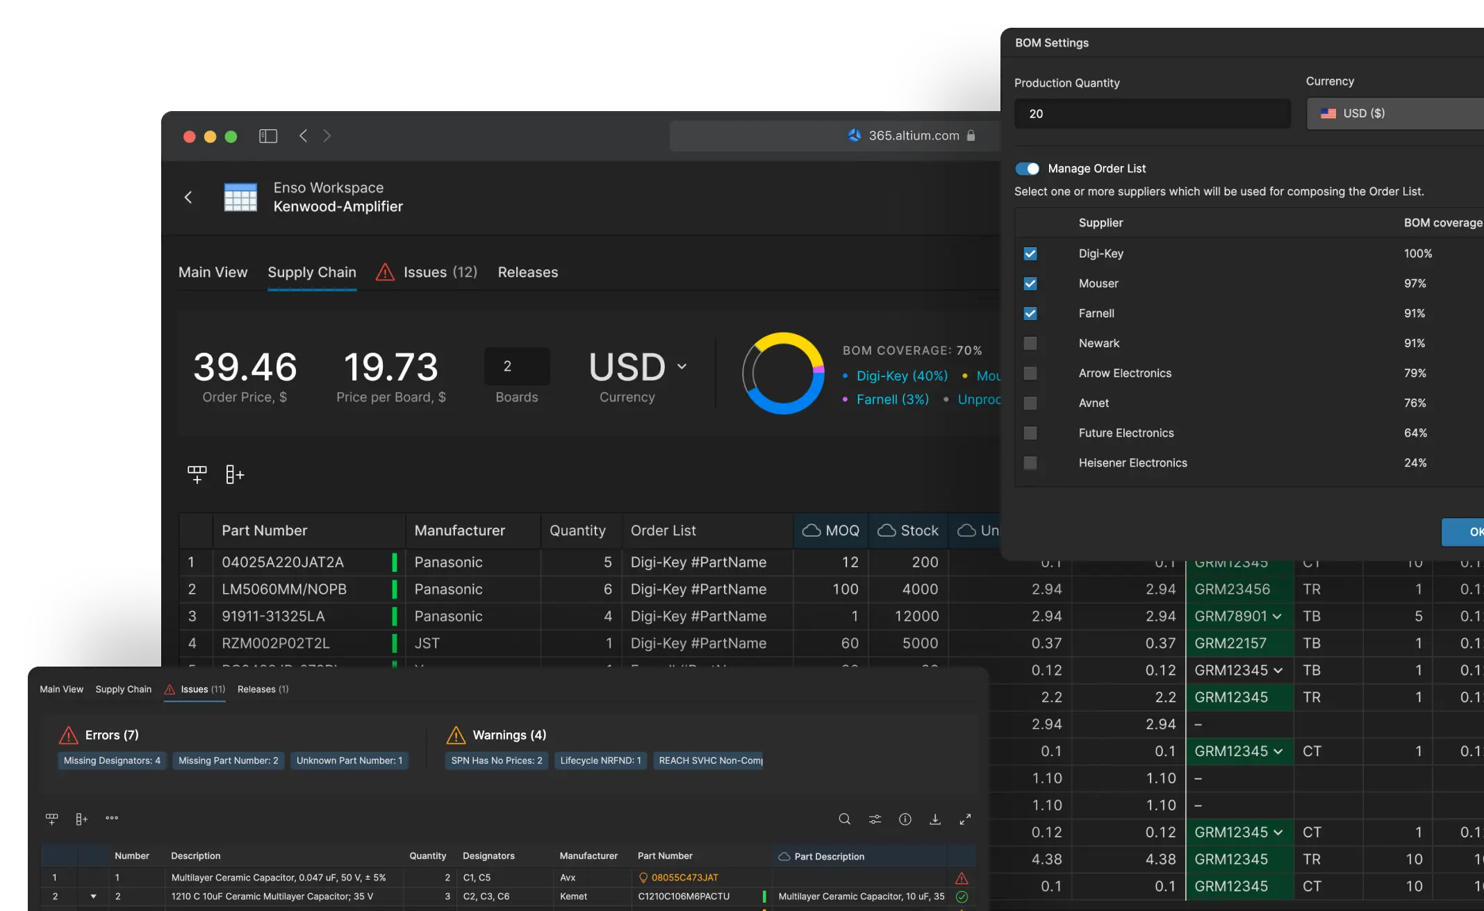Click the Altium logo in address bar
1484x911 pixels.
pos(855,135)
